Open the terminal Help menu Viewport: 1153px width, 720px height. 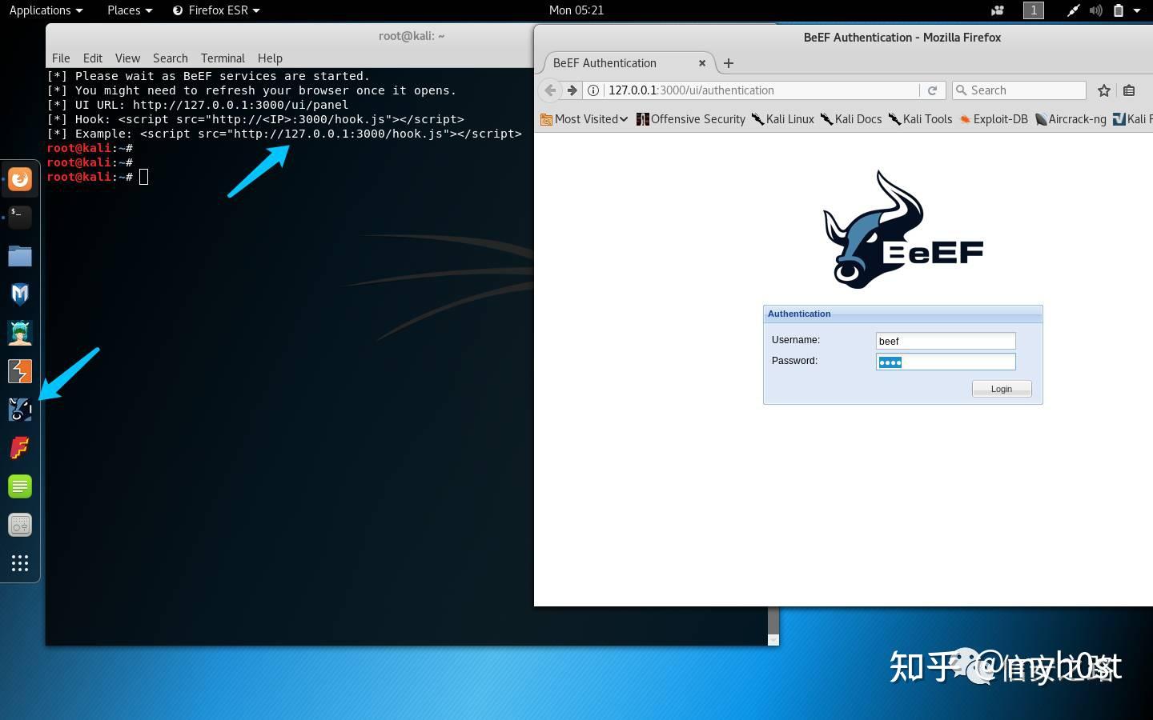click(270, 58)
